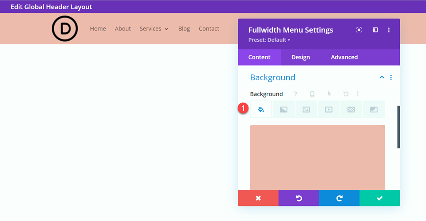The image size is (426, 221).
Task: Reset Background option with undo arrow
Action: coord(346,94)
